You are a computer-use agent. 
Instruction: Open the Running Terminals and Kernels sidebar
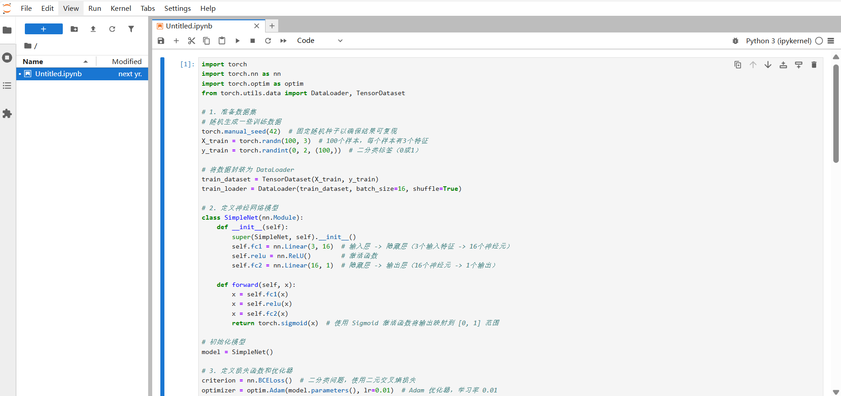coord(7,58)
